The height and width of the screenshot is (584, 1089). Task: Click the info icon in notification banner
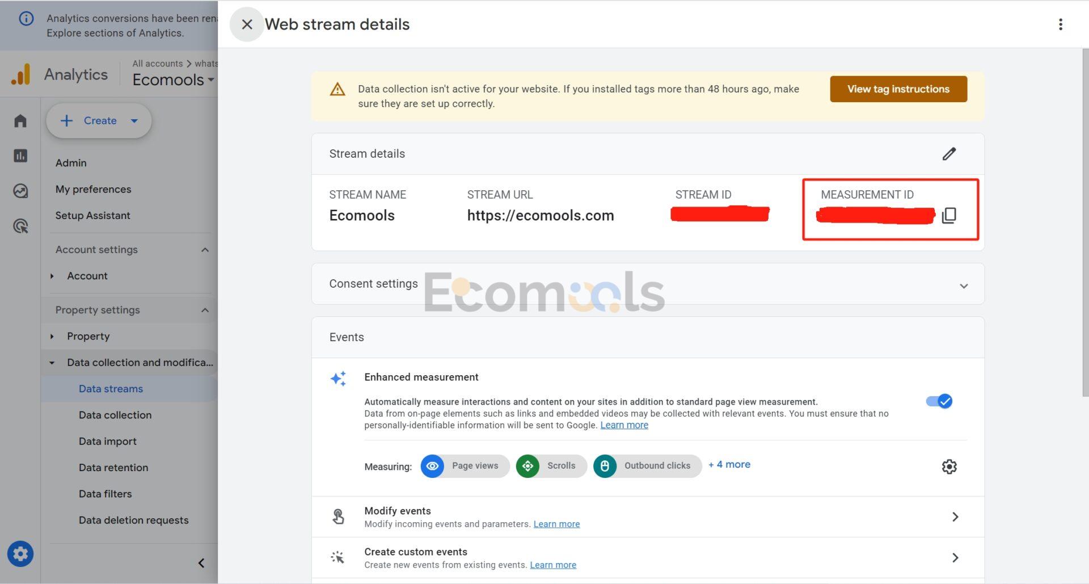click(26, 18)
